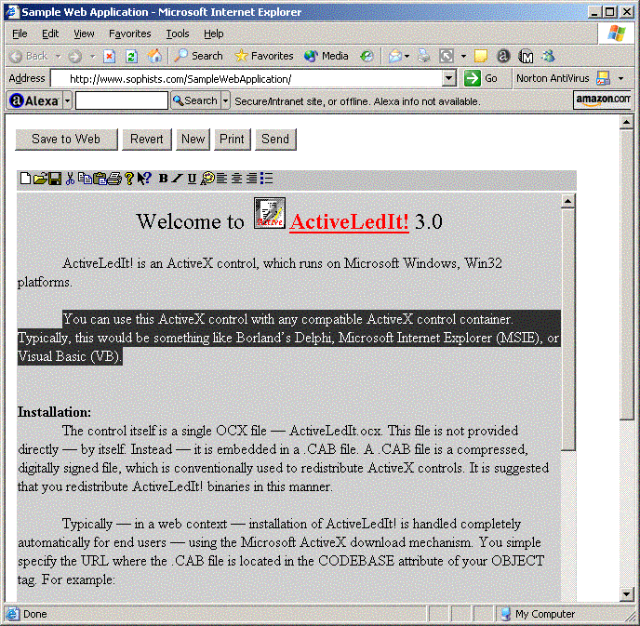Click the Alexa search input field
The width and height of the screenshot is (640, 626).
pyautogui.click(x=121, y=100)
